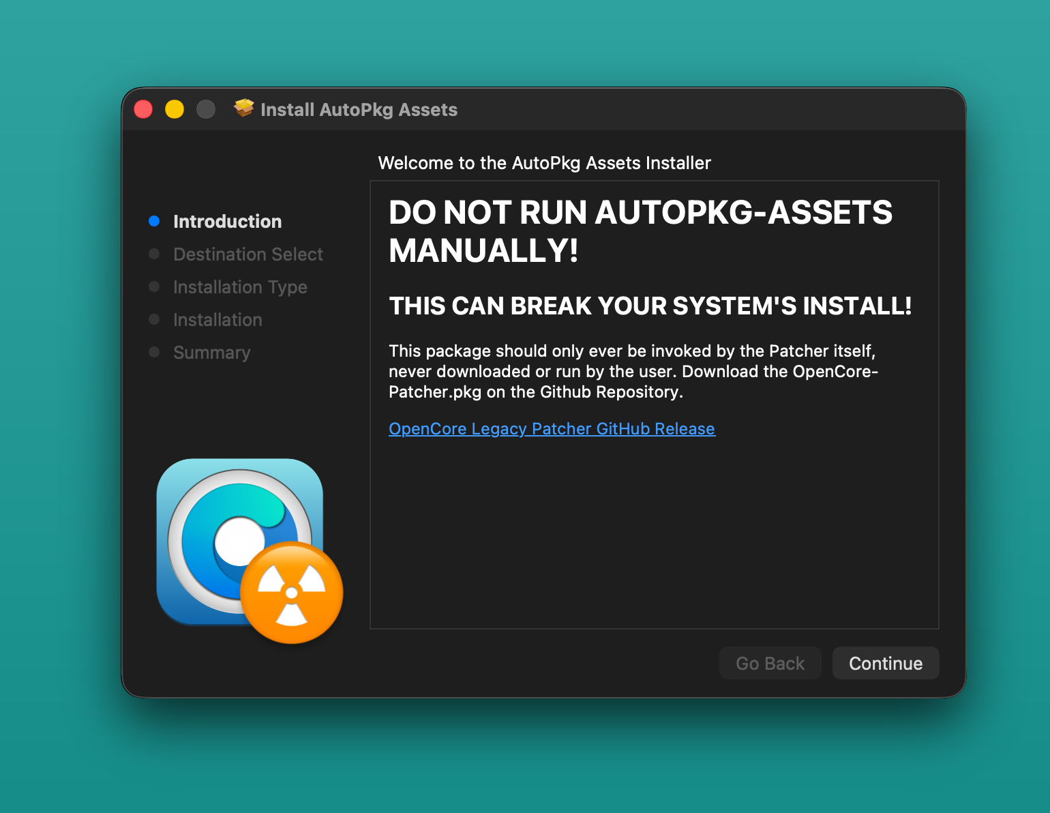
Task: Select the Summary step in sidebar
Action: click(x=211, y=353)
